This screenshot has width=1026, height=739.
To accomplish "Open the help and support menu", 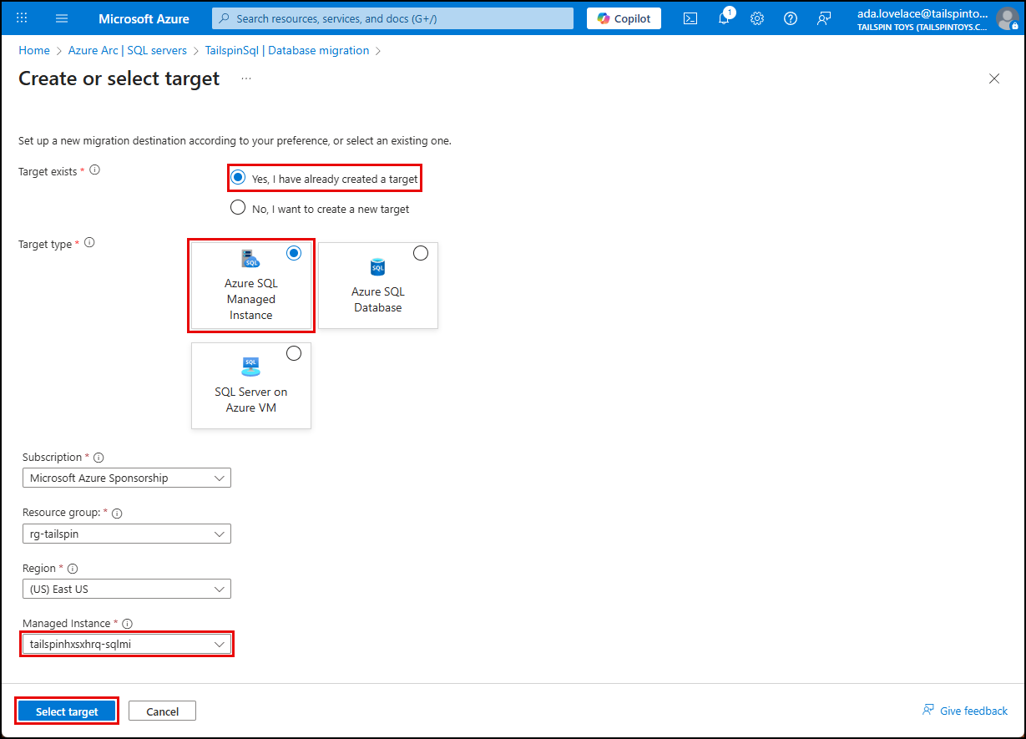I will [x=790, y=18].
